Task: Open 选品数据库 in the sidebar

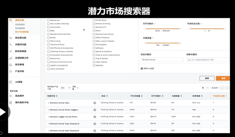Action: [x=20, y=25]
